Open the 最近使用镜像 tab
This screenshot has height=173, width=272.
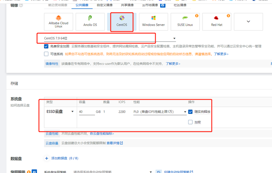[x=58, y=5]
